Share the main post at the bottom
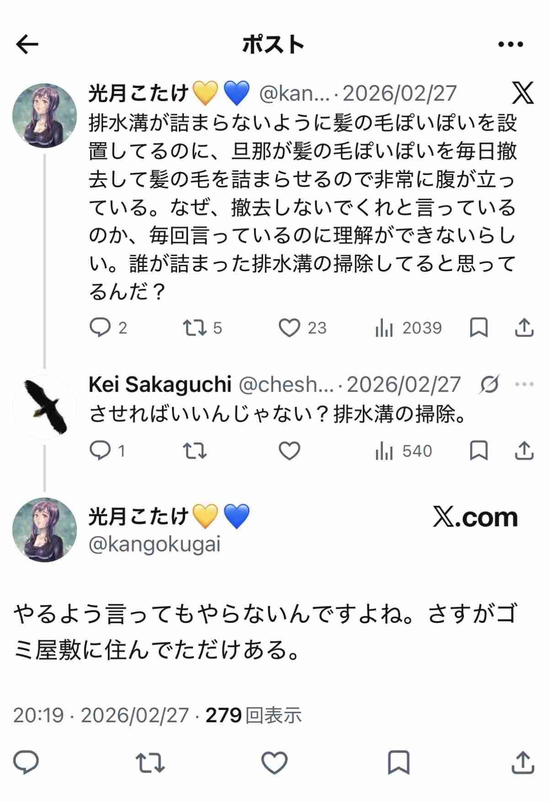The image size is (549, 802). (x=522, y=763)
